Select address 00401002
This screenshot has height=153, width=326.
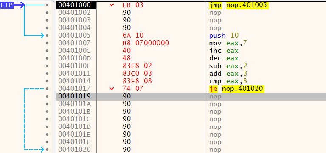click(74, 13)
